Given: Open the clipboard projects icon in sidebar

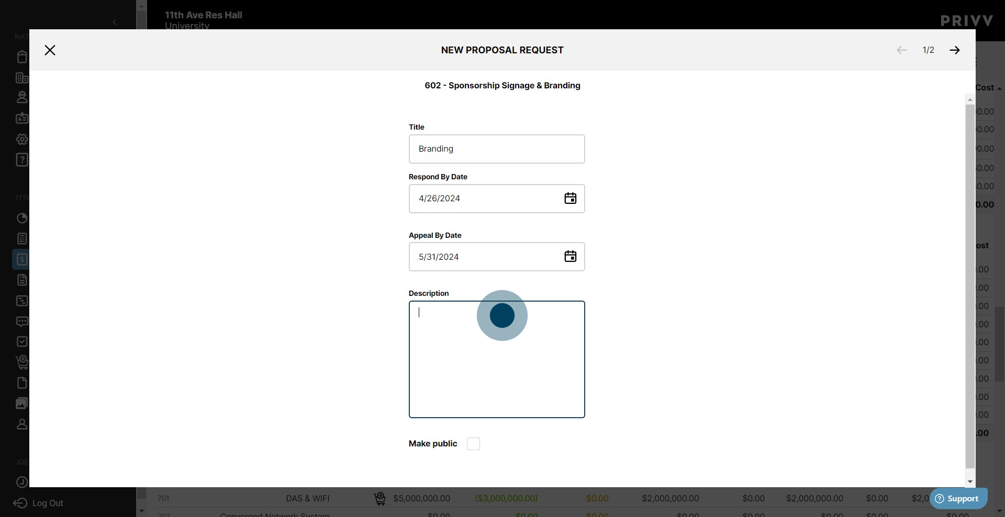Looking at the screenshot, I should (22, 56).
